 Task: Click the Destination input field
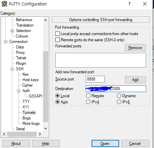pos(116,89)
